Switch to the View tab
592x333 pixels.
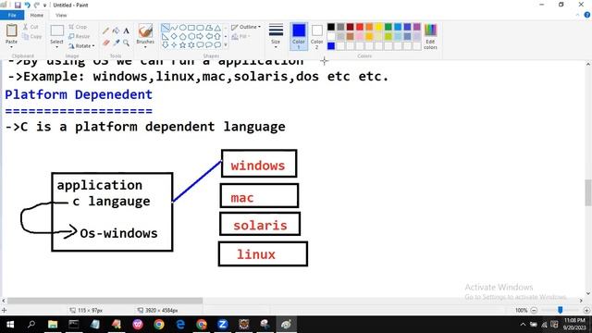click(61, 15)
